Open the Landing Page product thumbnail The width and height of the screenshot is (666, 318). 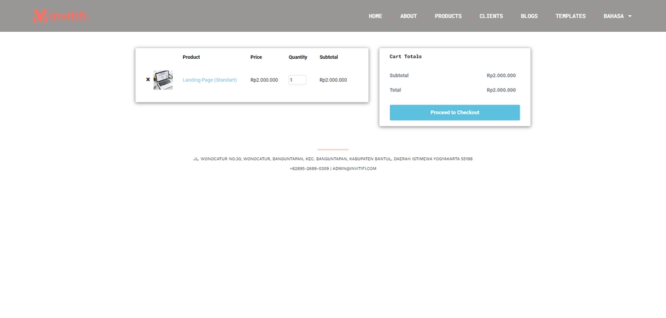pos(163,80)
